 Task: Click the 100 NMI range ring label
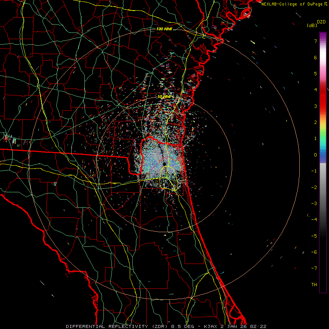(164, 29)
